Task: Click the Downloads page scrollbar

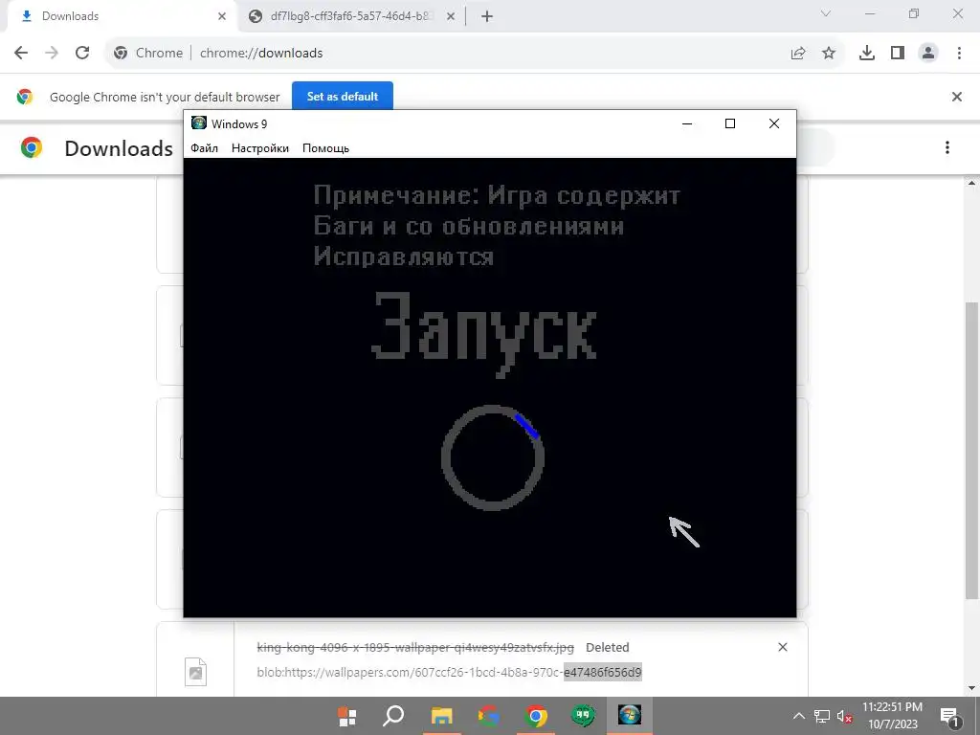Action: click(972, 450)
